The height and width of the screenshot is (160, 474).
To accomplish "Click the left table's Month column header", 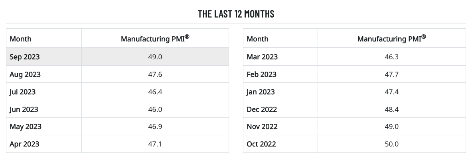I will (21, 39).
